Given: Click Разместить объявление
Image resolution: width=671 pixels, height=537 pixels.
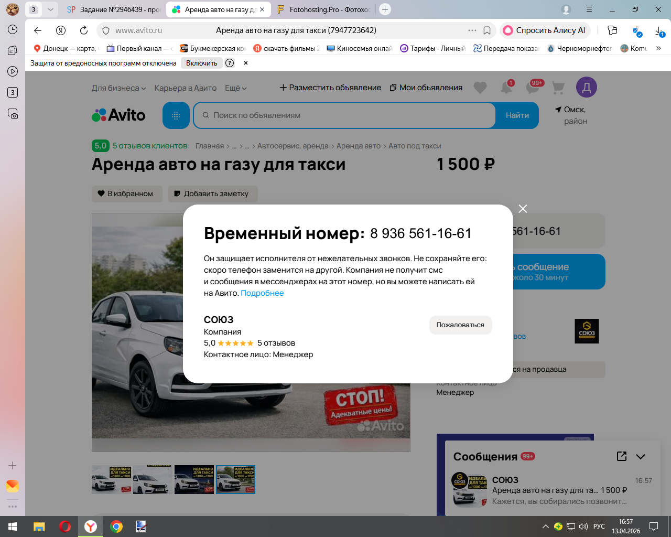Looking at the screenshot, I should click(x=330, y=88).
